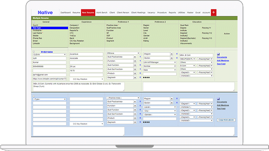Open the --Practice Area-- dropdown in blank row
This screenshot has width=269, height=151.
(123, 98)
